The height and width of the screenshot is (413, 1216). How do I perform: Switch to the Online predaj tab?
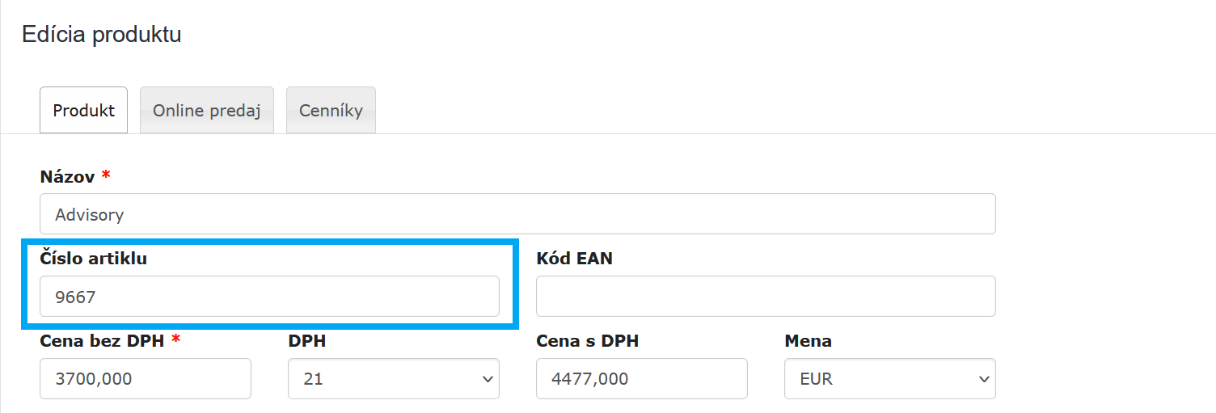coord(206,111)
